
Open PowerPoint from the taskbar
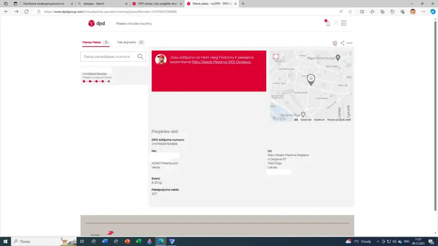tap(127, 241)
